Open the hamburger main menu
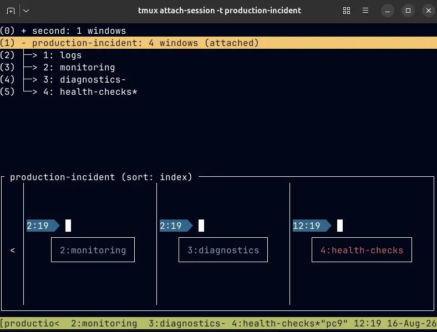This screenshot has height=332, width=437. [x=365, y=11]
